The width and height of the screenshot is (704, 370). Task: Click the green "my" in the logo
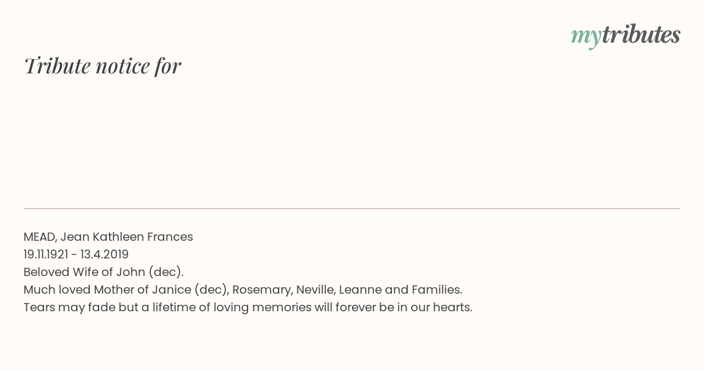click(585, 36)
